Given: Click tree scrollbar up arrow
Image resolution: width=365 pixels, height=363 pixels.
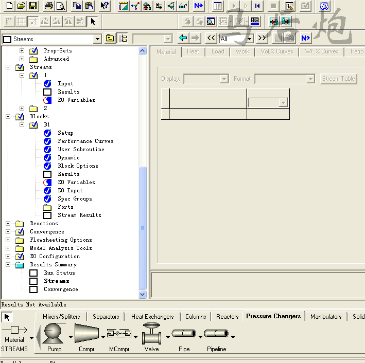Looking at the screenshot, I should coord(142,51).
